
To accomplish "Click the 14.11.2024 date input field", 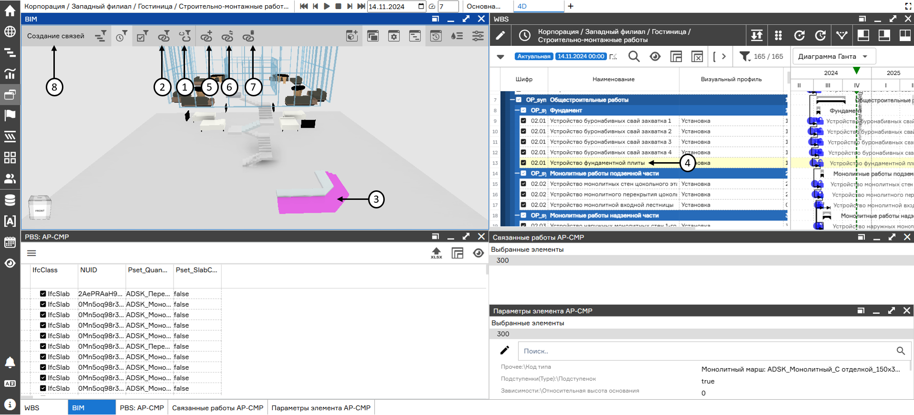I will click(396, 6).
